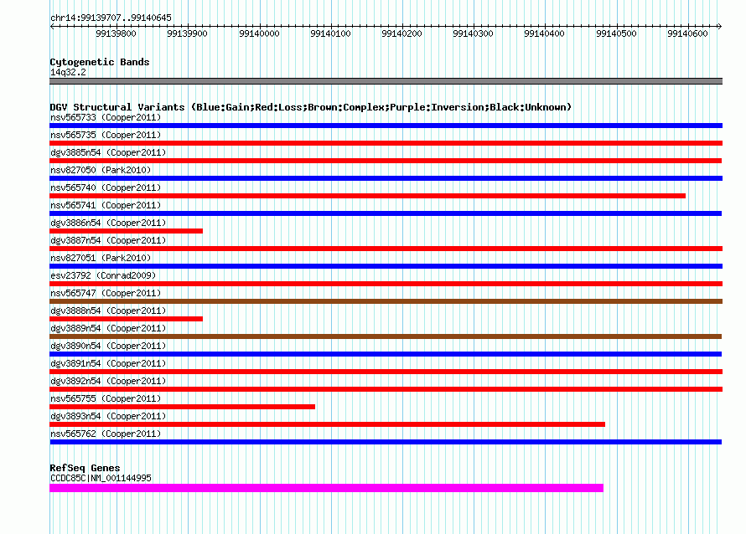Open the nsv827050 (Park2010) variant label

[101, 170]
